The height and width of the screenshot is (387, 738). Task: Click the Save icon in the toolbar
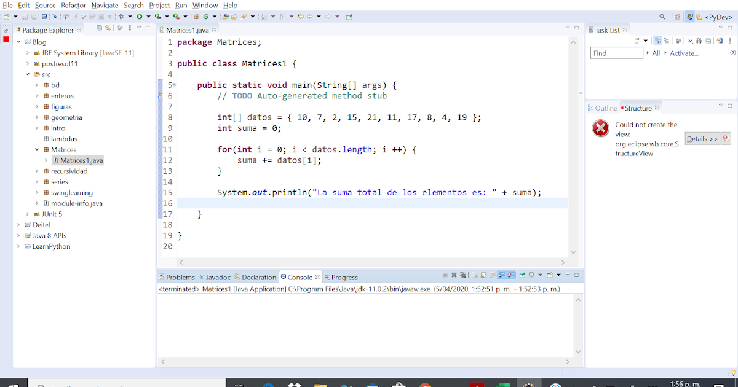[x=24, y=17]
